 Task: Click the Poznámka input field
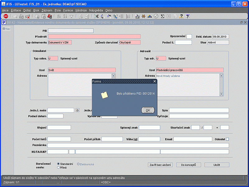pyautogui.click(x=138, y=145)
